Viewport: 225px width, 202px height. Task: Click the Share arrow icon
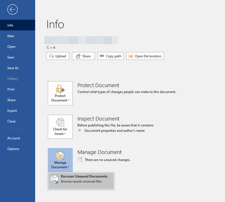pyautogui.click(x=78, y=56)
